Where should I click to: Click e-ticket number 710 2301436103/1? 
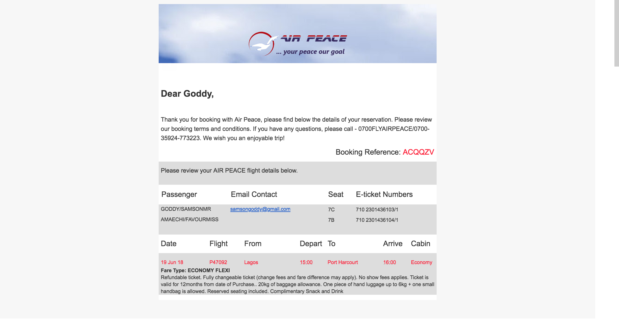pyautogui.click(x=377, y=210)
